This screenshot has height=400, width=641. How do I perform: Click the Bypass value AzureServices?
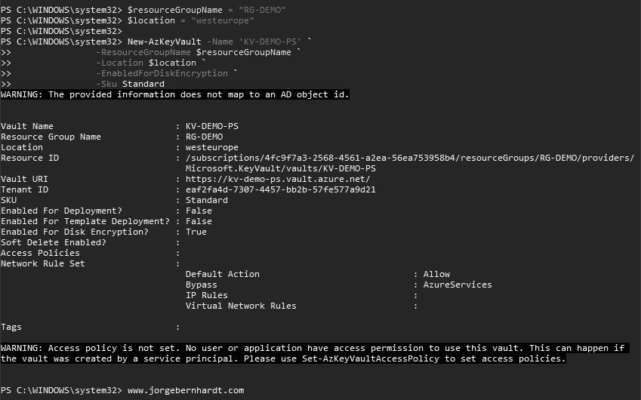pyautogui.click(x=458, y=285)
